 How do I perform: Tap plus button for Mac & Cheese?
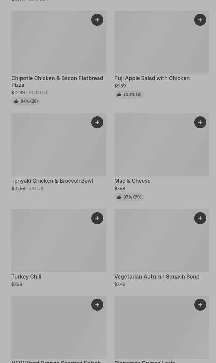pos(200,122)
